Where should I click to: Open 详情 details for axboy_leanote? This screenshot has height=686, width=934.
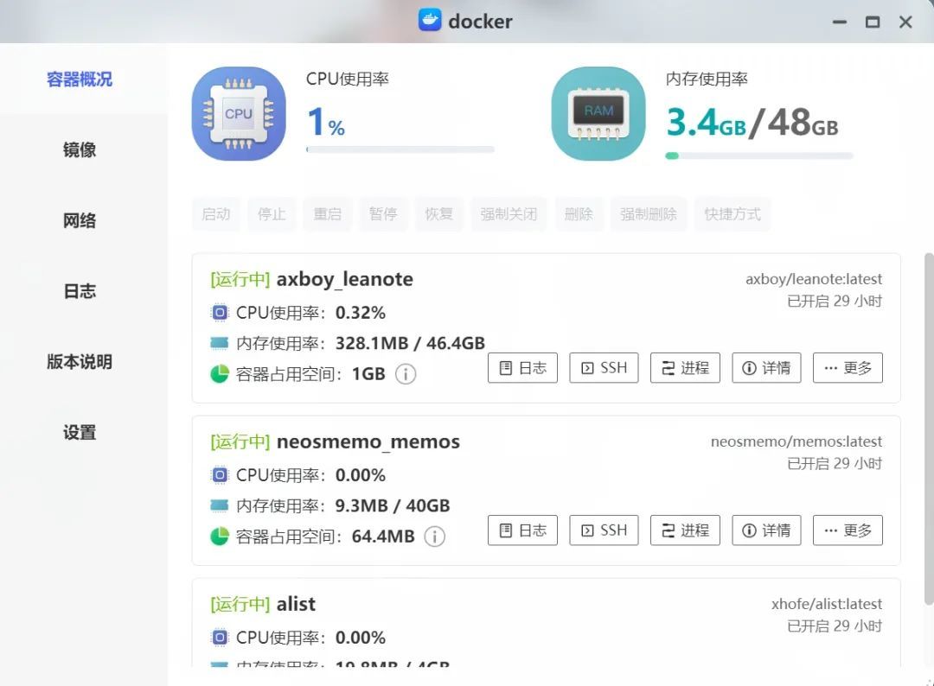(x=766, y=368)
